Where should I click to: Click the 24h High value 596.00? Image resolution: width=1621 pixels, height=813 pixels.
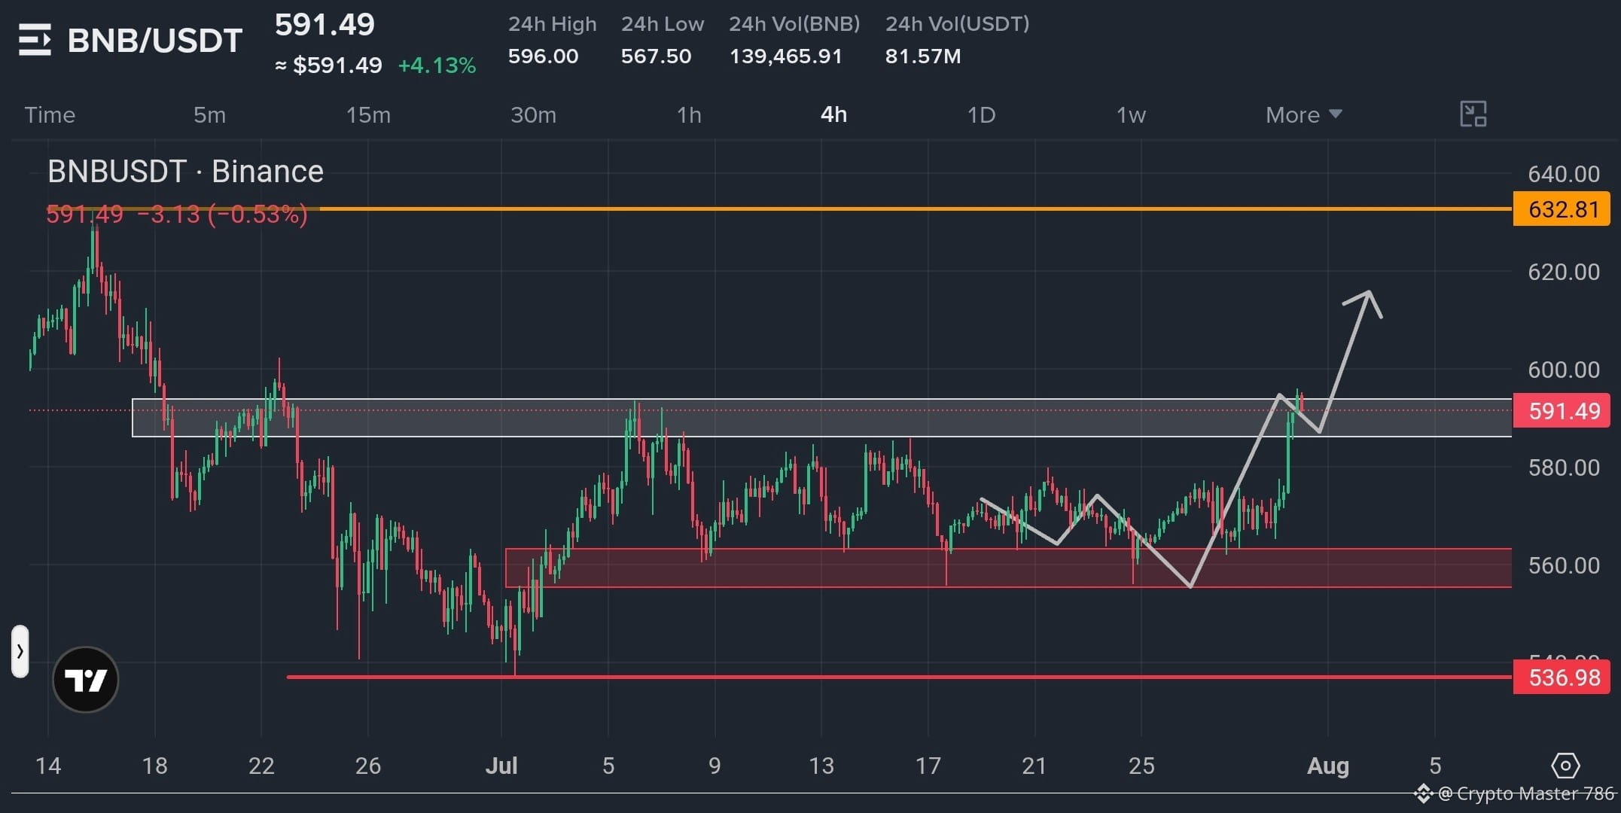(543, 56)
